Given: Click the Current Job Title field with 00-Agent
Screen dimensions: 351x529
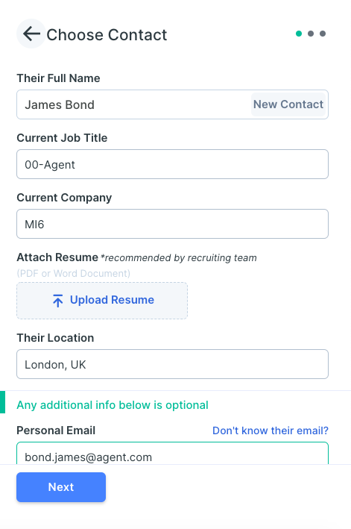Looking at the screenshot, I should (x=172, y=164).
